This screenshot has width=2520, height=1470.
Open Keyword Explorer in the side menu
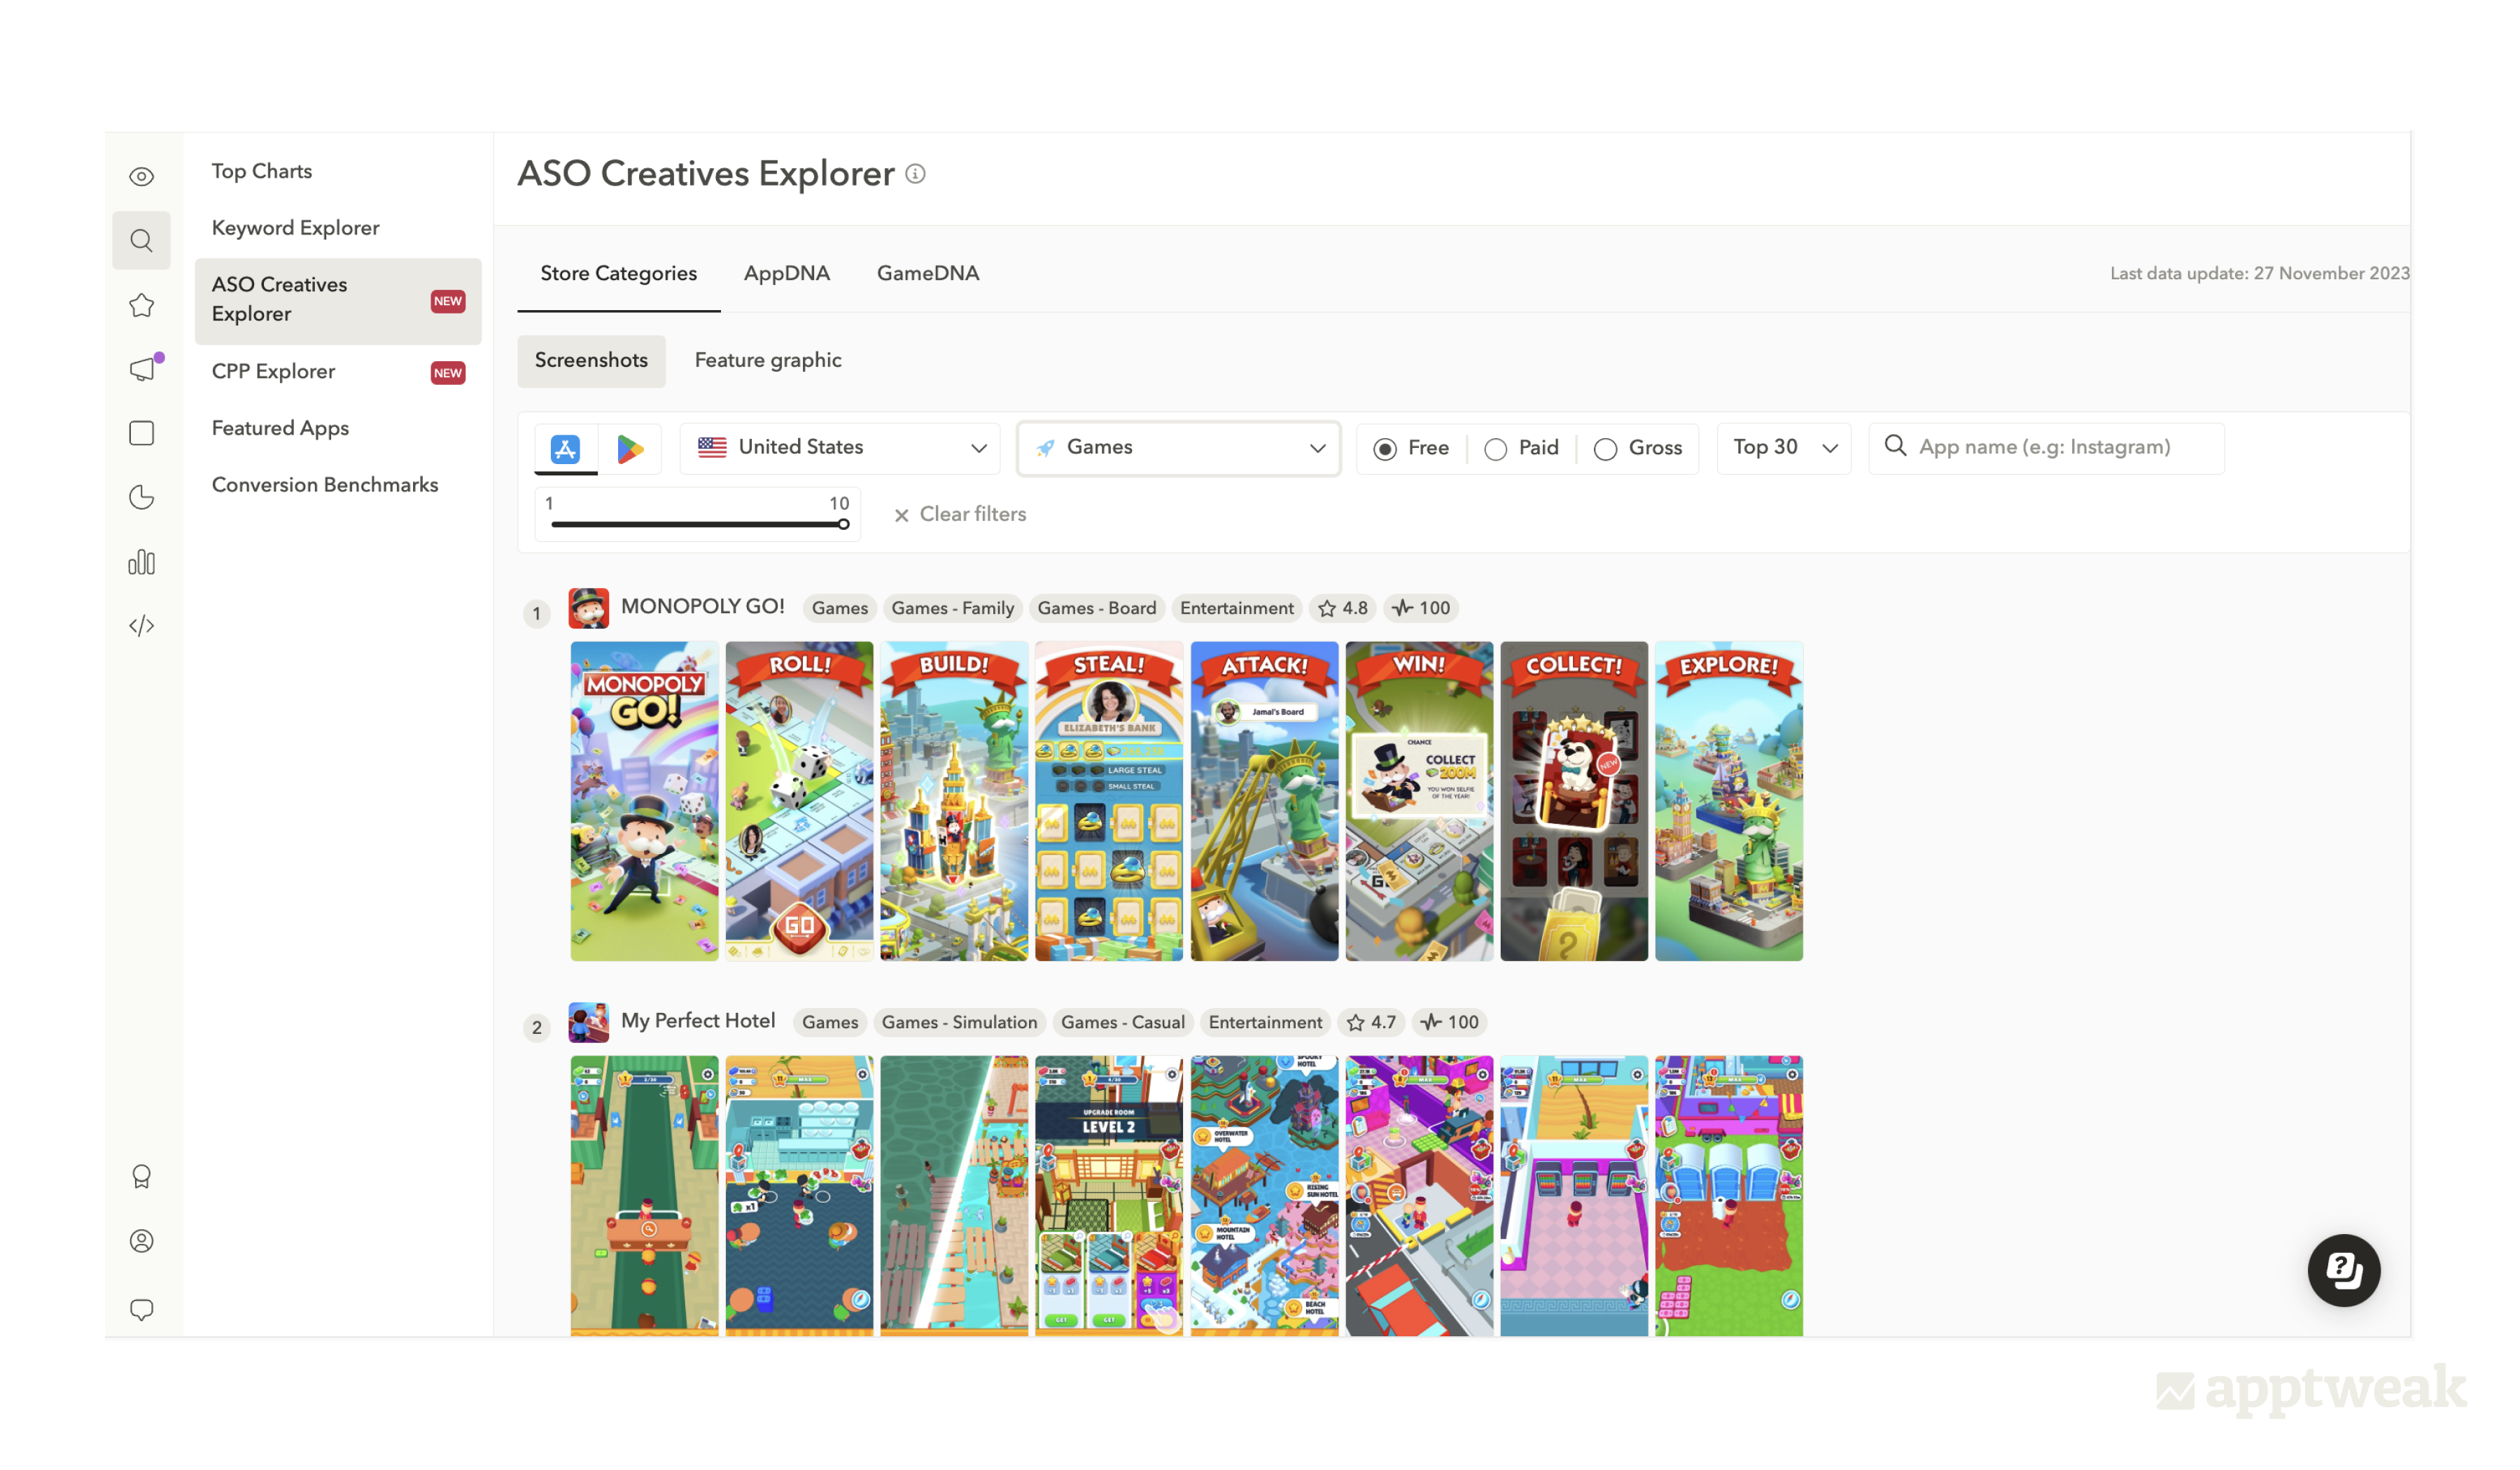coord(295,228)
